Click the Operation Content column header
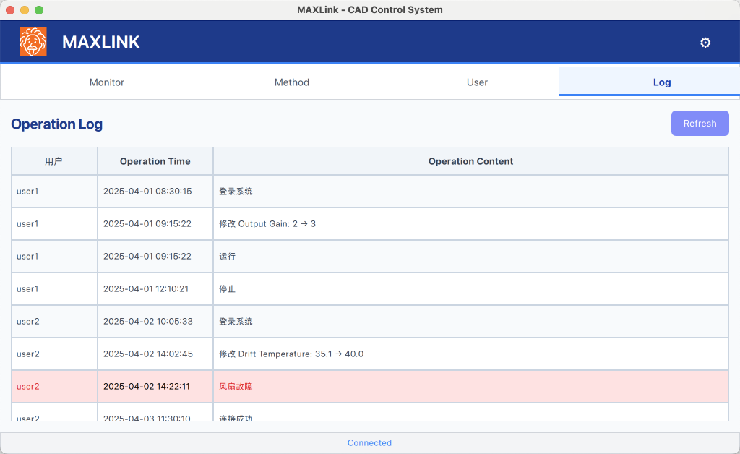This screenshot has height=454, width=740. coord(470,161)
